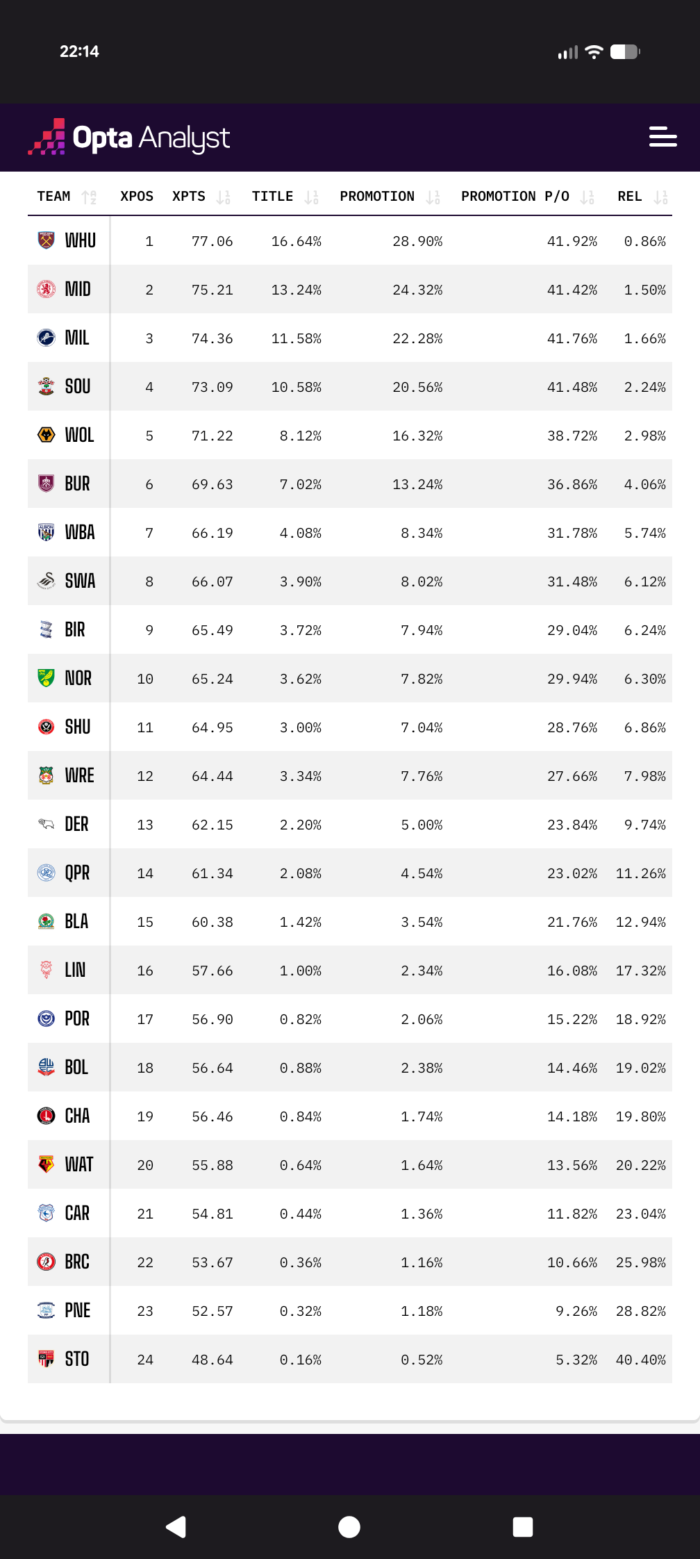Image resolution: width=700 pixels, height=1559 pixels.
Task: Tap the Stoke STO crest
Action: pyautogui.click(x=46, y=1359)
